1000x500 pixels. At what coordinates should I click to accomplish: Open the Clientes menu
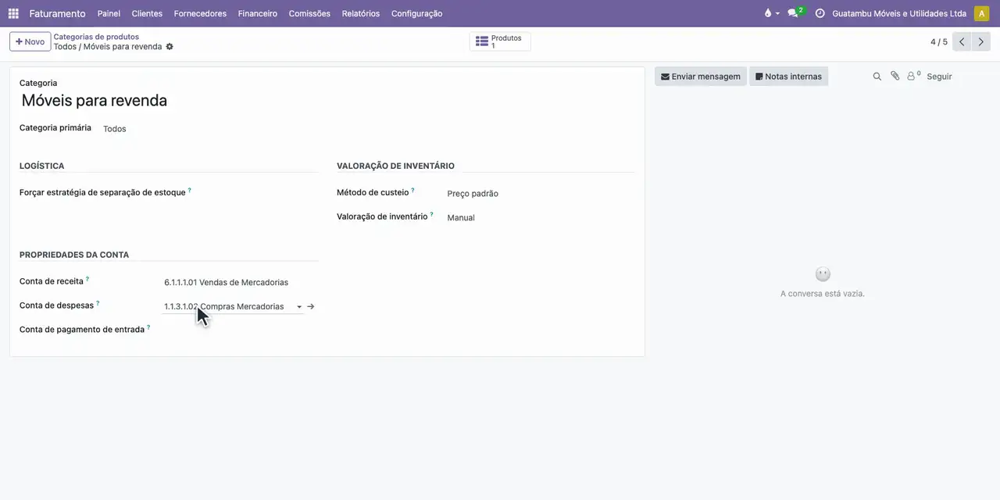pos(147,13)
